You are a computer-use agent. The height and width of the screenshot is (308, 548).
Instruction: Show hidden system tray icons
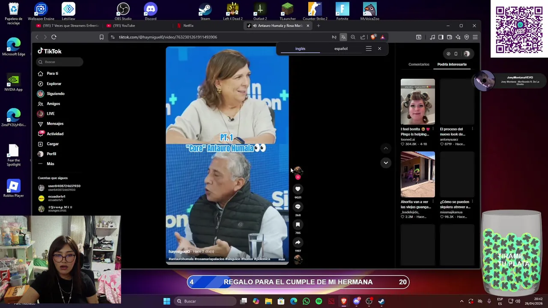coord(462,301)
